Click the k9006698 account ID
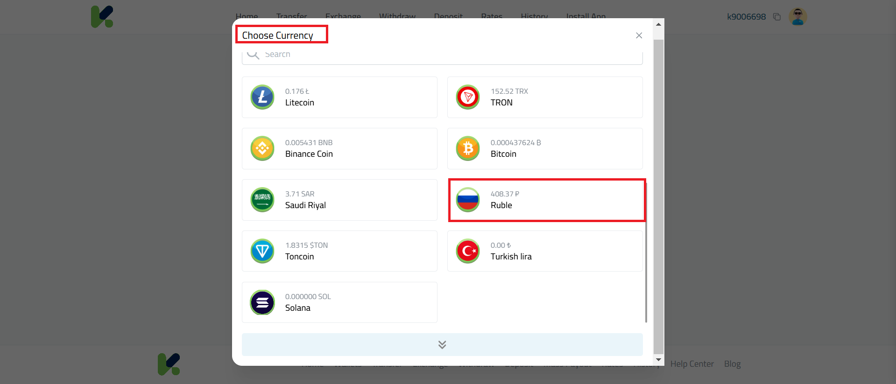This screenshot has width=896, height=384. tap(746, 17)
